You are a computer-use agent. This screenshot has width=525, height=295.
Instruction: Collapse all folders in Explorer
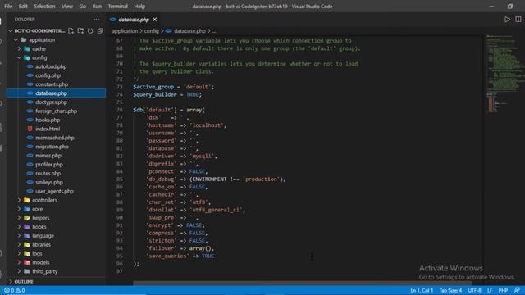pos(100,31)
